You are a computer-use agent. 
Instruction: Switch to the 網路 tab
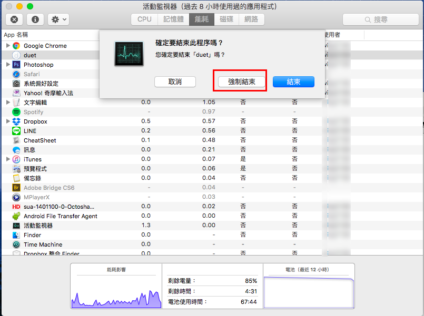point(251,19)
